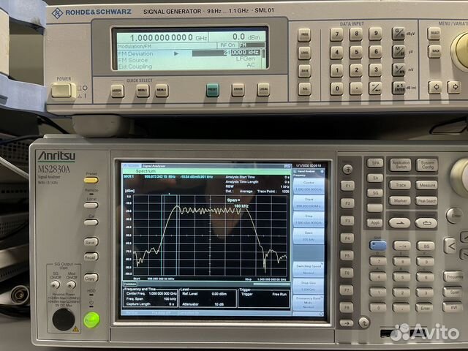Click the large left chevron key on the Anritsu
This screenshot has width=468, height=351.
tap(450, 246)
